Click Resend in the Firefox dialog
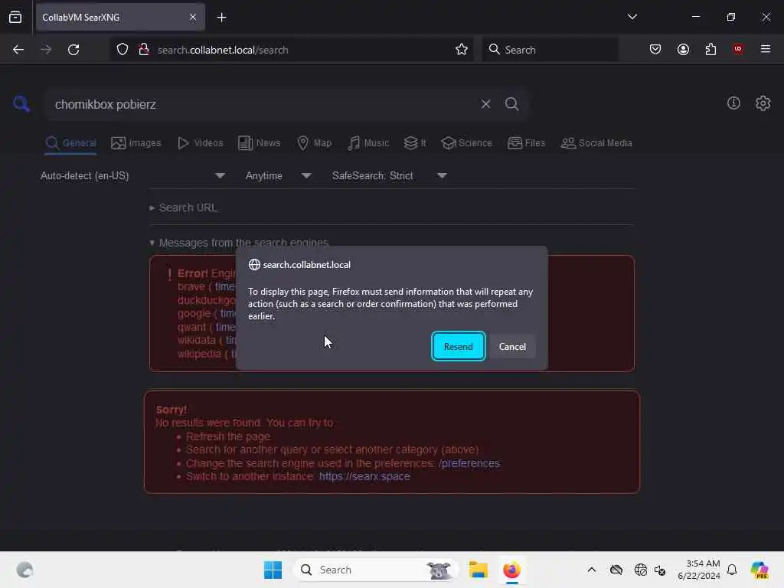This screenshot has width=784, height=588. coord(458,346)
